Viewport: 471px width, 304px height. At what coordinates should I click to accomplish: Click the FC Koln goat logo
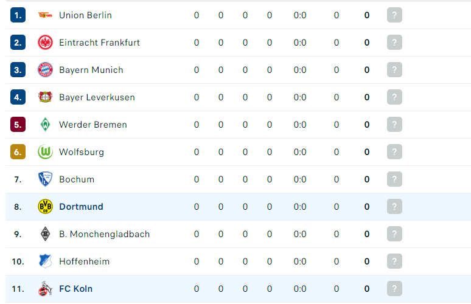tap(45, 288)
